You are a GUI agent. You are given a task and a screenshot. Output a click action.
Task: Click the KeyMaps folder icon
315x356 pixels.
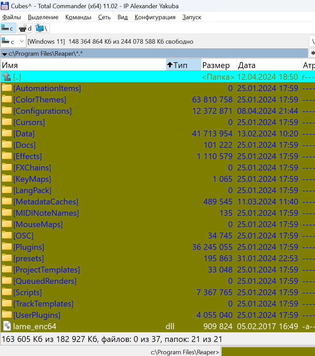click(7, 179)
